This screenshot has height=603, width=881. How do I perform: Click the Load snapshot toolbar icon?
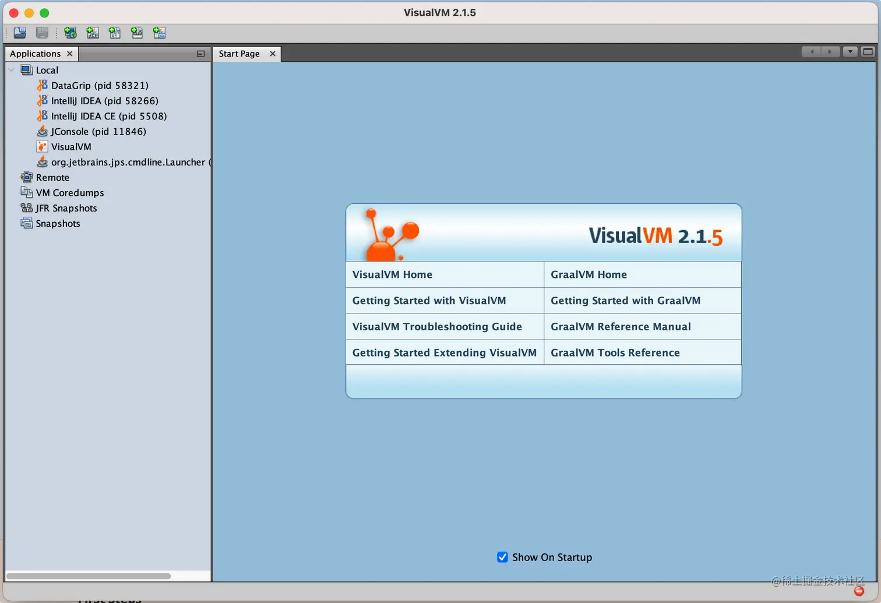20,33
